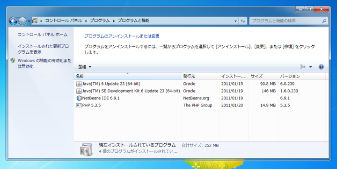The width and height of the screenshot is (337, 169).
Task: Click the Back navigation arrow button
Action: pos(13,21)
